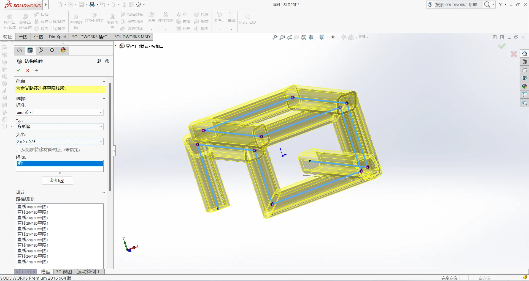
Task: Undo the last action
Action: (103, 5)
